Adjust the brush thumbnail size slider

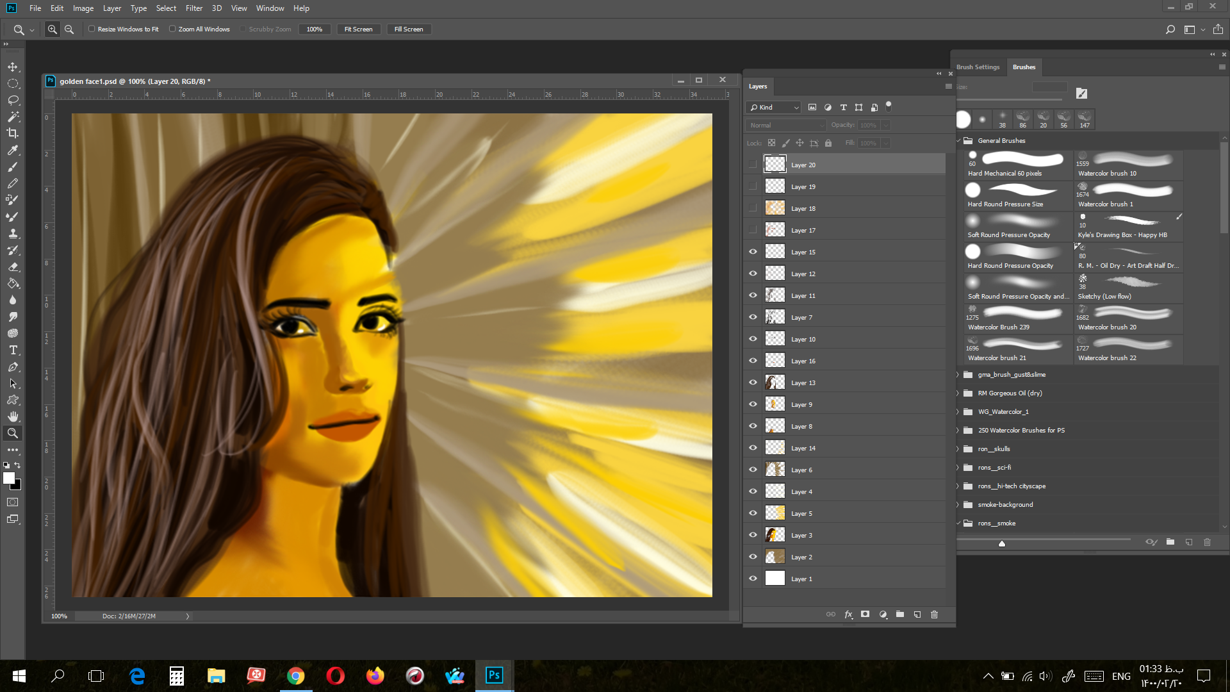[x=1002, y=543]
